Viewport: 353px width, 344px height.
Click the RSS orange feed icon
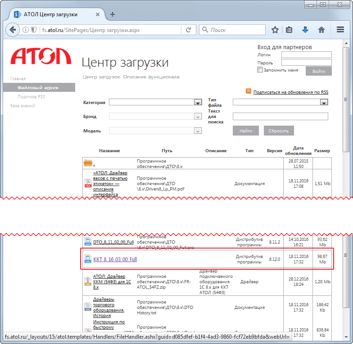(x=249, y=91)
